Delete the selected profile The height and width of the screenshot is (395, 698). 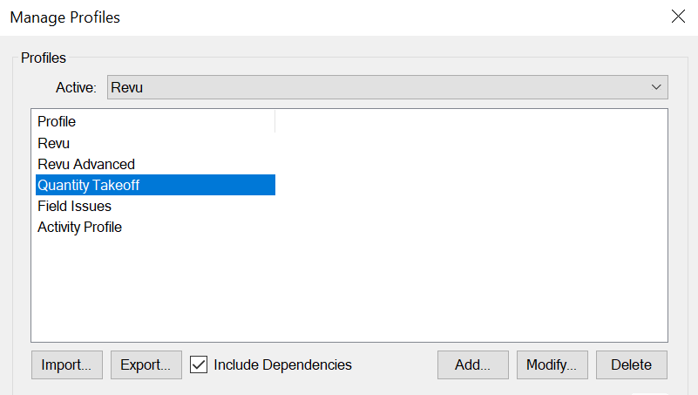(631, 364)
